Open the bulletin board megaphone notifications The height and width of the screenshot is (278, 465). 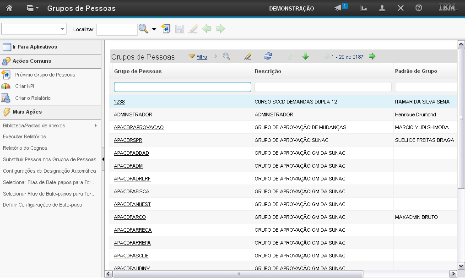(x=339, y=8)
